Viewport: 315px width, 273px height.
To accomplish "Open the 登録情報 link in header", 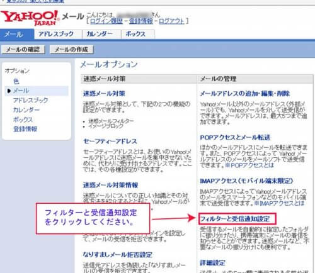I will (141, 21).
